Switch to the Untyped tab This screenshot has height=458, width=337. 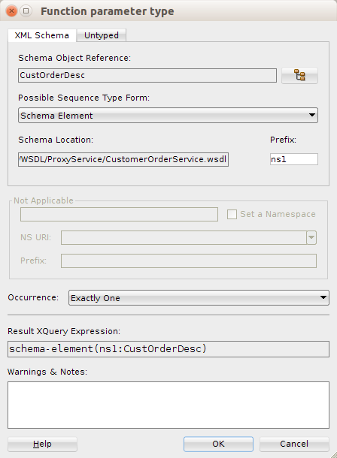[102, 35]
